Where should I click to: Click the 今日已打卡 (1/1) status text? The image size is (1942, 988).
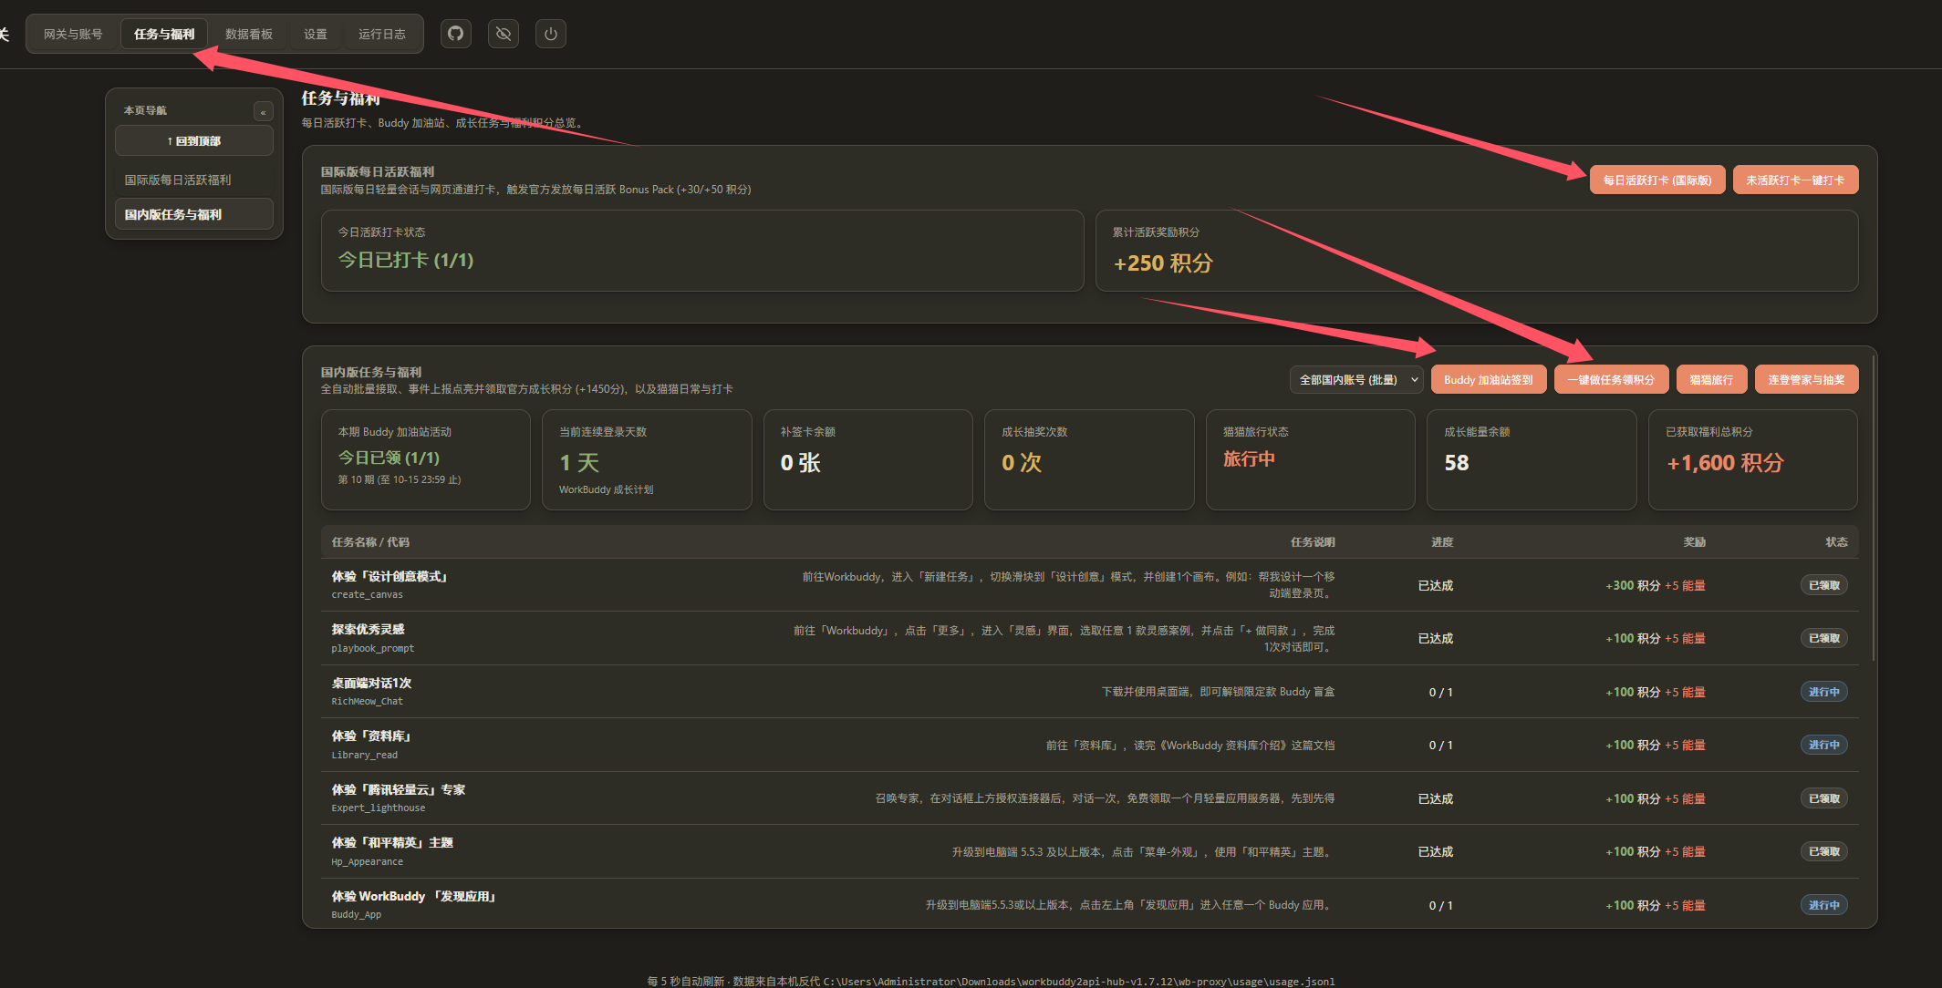tap(406, 261)
